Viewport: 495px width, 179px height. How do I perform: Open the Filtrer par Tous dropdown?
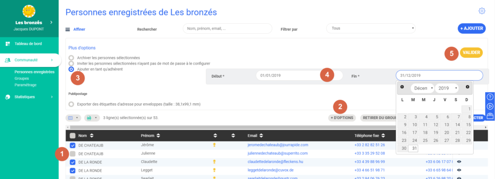pyautogui.click(x=371, y=28)
